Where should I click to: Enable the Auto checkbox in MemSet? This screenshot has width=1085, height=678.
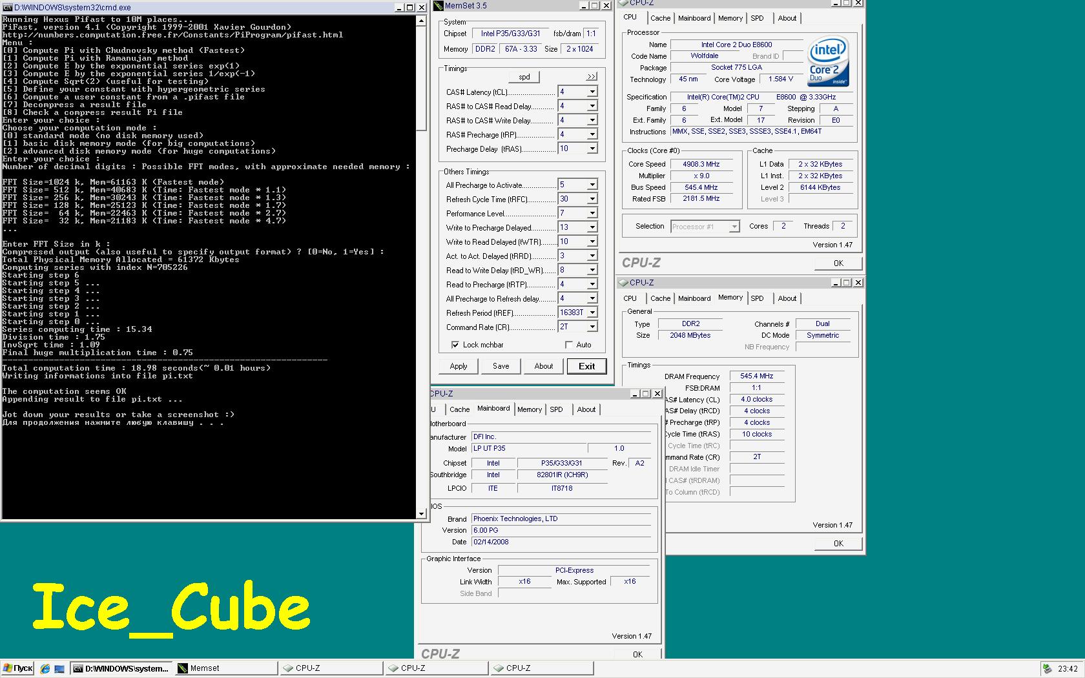coord(569,345)
